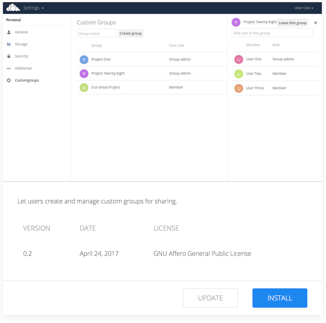Switch to the Personal settings section
This screenshot has height=323, width=326.
click(13, 20)
